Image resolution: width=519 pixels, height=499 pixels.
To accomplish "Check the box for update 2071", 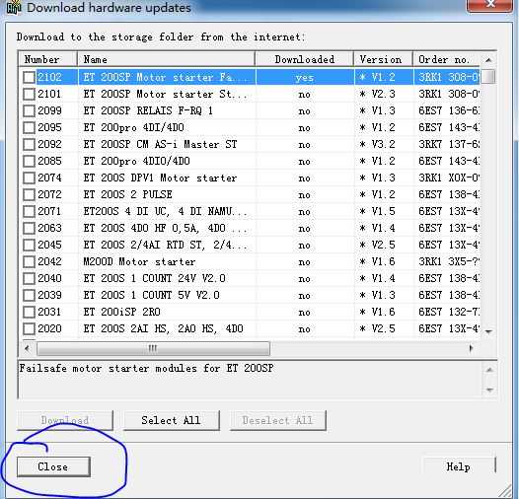I will point(29,211).
